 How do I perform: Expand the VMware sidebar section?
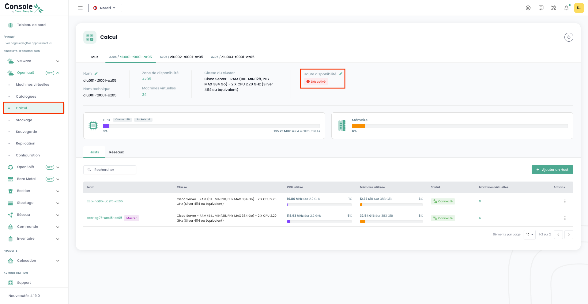click(58, 61)
